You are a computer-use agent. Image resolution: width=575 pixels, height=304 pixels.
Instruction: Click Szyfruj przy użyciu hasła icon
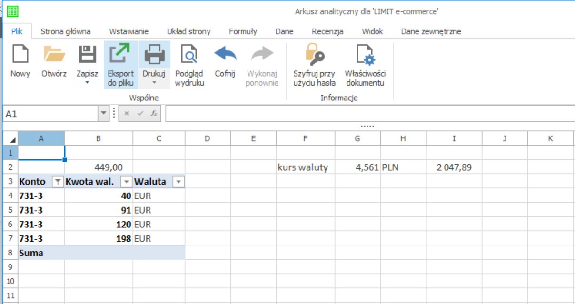(x=314, y=54)
